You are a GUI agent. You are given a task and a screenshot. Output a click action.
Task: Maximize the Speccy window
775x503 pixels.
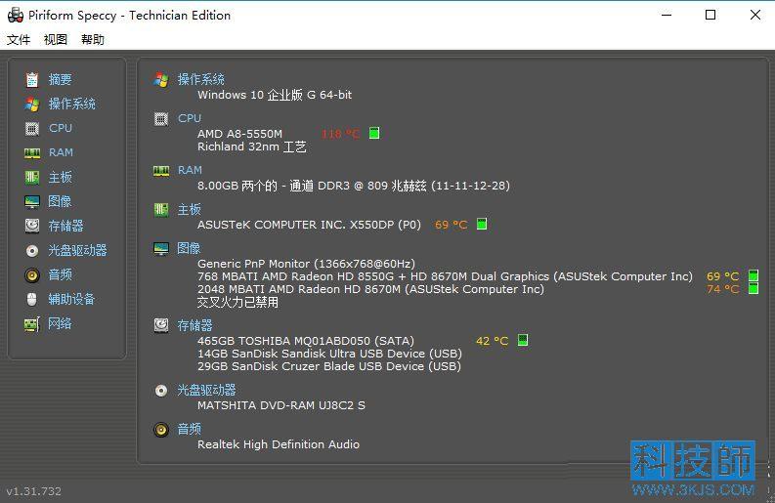pyautogui.click(x=710, y=15)
